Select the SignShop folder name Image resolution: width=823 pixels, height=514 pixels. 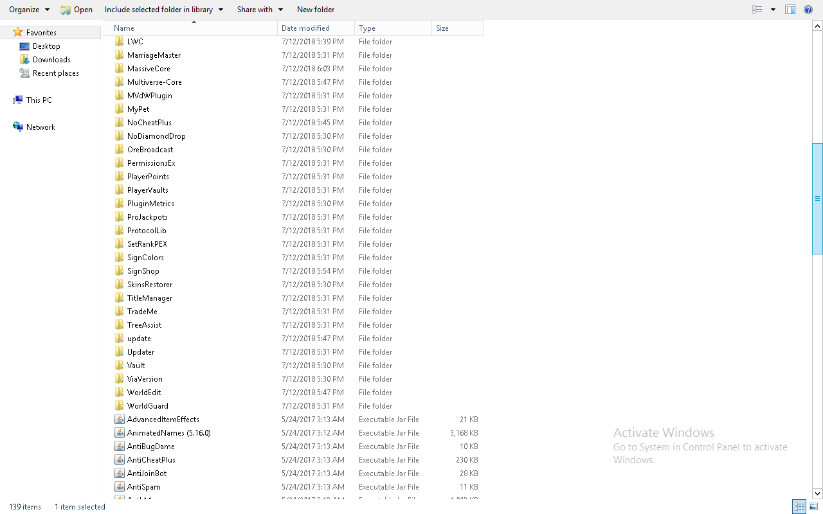[143, 271]
